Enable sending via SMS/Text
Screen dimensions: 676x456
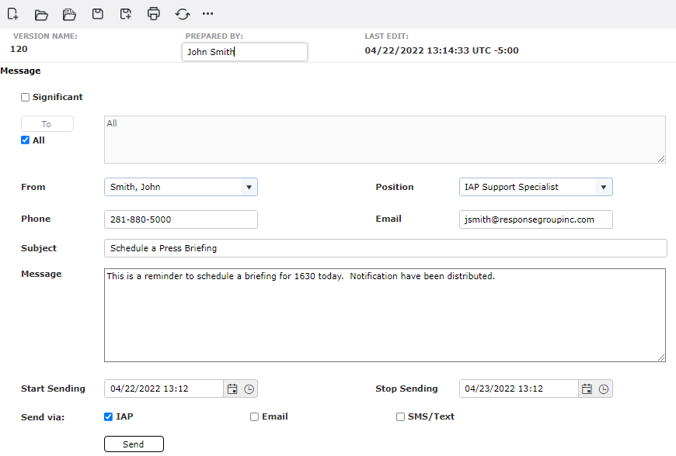pyautogui.click(x=400, y=416)
